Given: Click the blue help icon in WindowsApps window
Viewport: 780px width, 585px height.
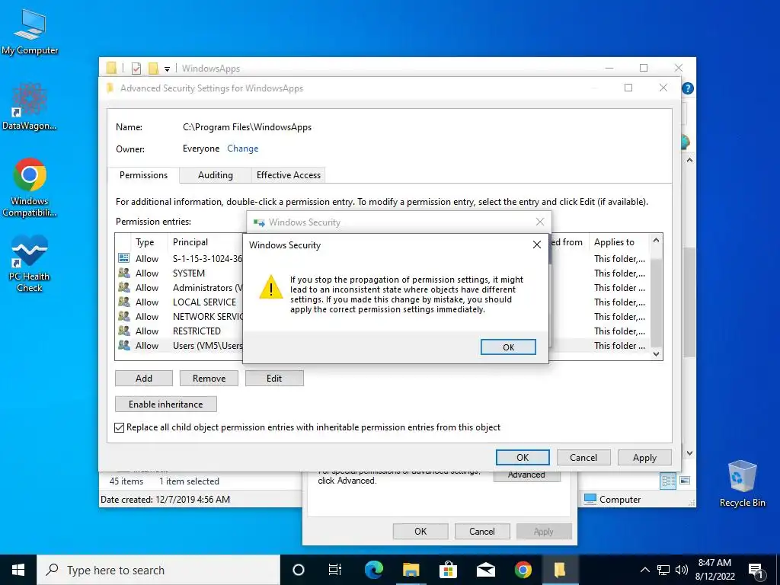Looking at the screenshot, I should (x=688, y=88).
